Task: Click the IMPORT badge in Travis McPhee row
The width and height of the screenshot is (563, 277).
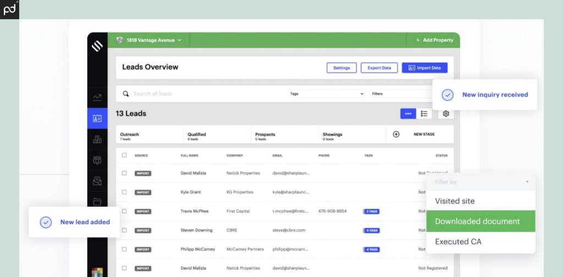Action: point(143,212)
